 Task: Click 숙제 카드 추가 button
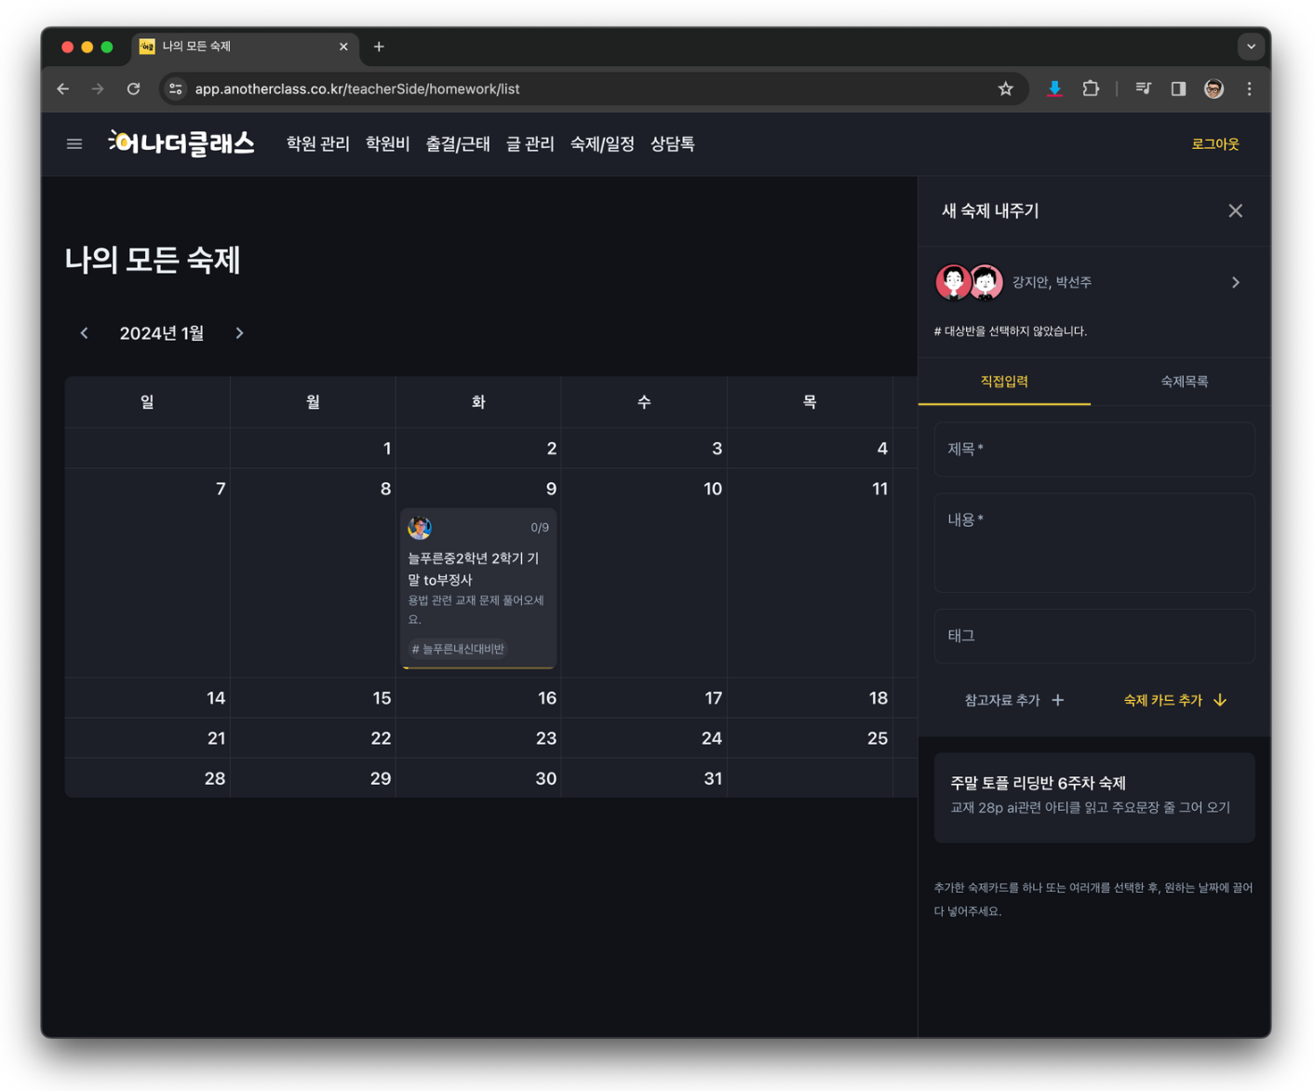tap(1174, 700)
